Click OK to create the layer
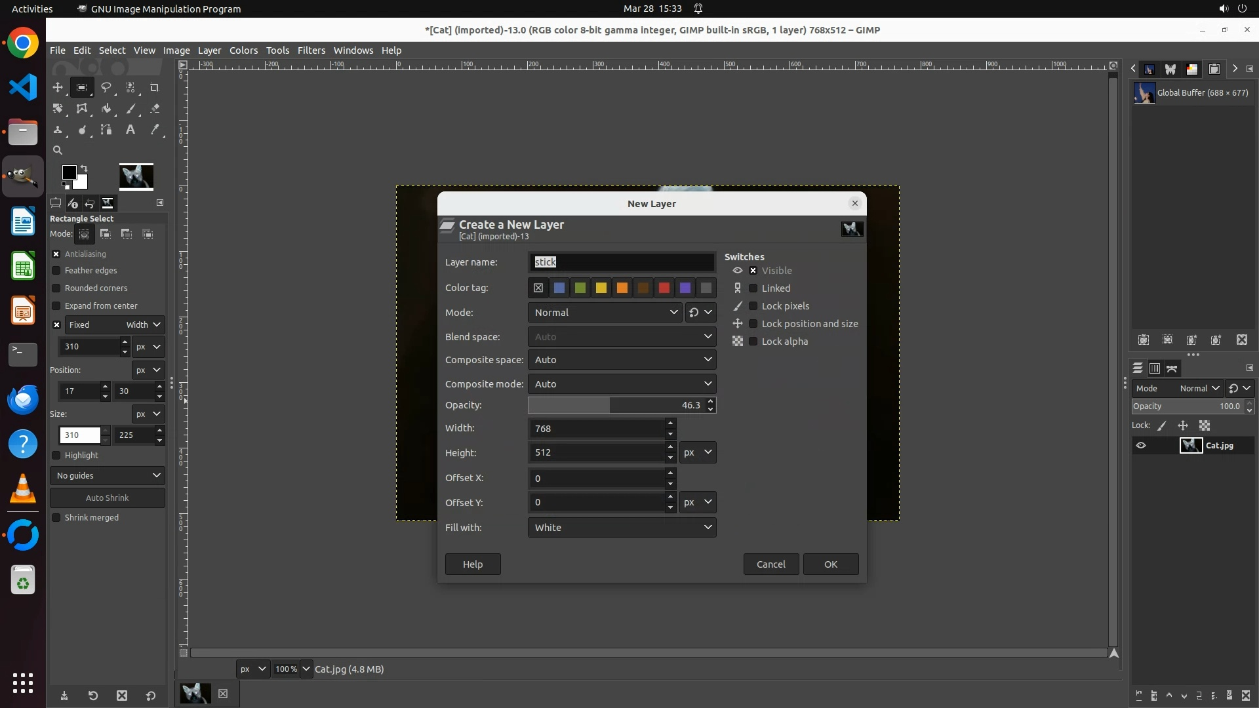Screen dimensions: 1259x708 (x=830, y=564)
